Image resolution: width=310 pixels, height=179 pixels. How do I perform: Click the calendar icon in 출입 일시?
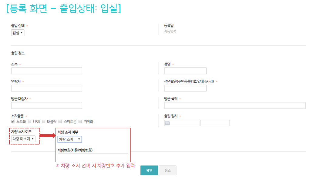[x=167, y=123]
